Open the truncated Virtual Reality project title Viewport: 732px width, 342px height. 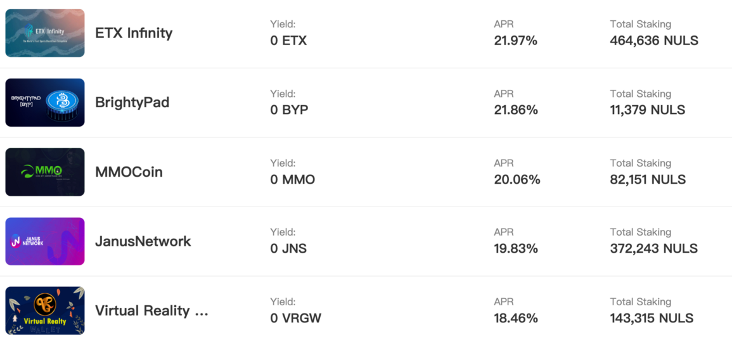pos(151,311)
